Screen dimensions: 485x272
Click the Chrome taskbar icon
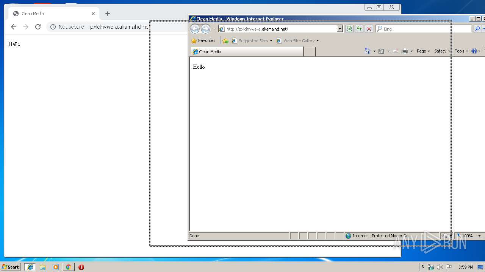point(68,267)
